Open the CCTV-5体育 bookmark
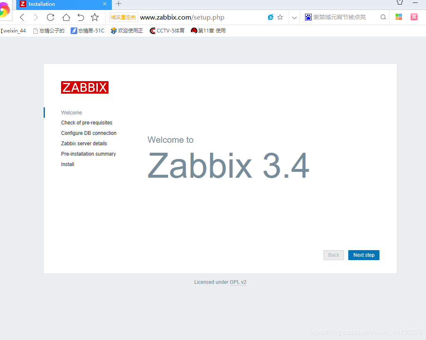Viewport: 426px width, 340px height. click(x=167, y=31)
